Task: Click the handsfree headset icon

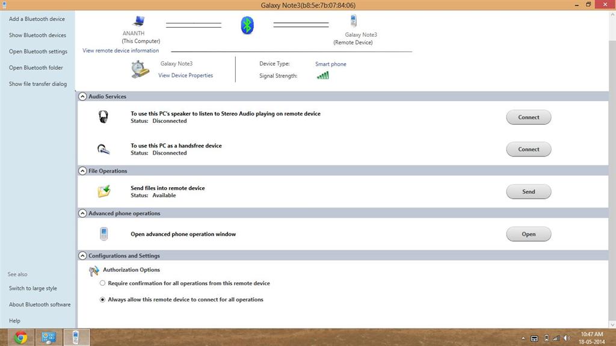Action: click(x=103, y=149)
